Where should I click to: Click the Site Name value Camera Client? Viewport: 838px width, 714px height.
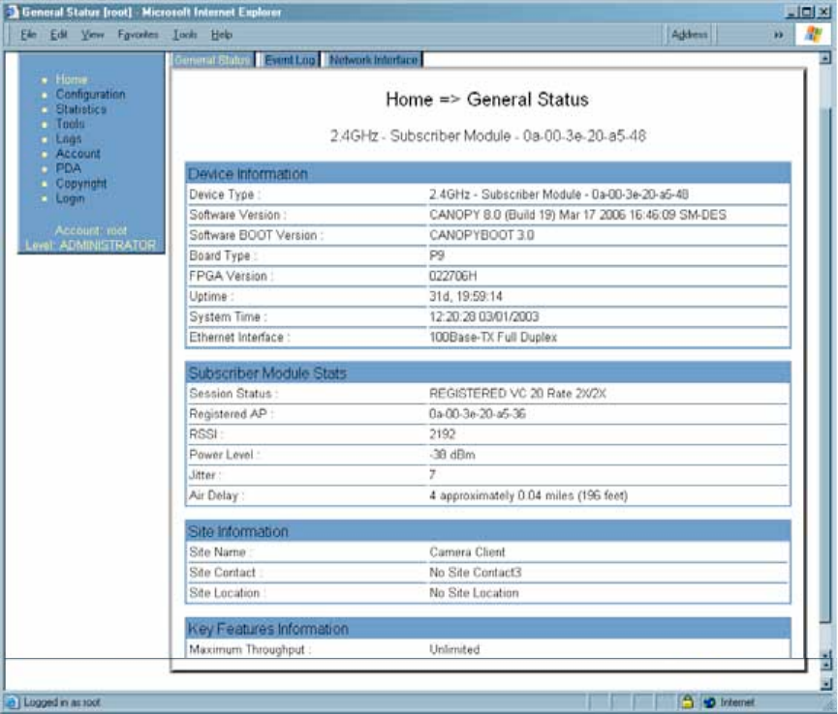point(467,552)
